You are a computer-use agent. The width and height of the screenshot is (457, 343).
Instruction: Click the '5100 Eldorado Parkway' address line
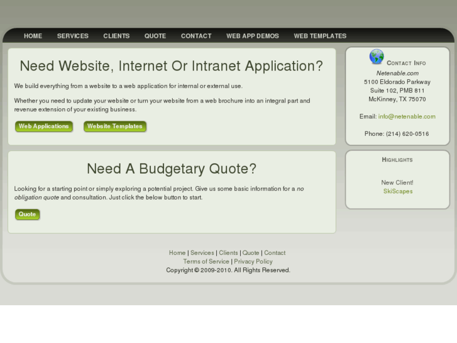(397, 82)
